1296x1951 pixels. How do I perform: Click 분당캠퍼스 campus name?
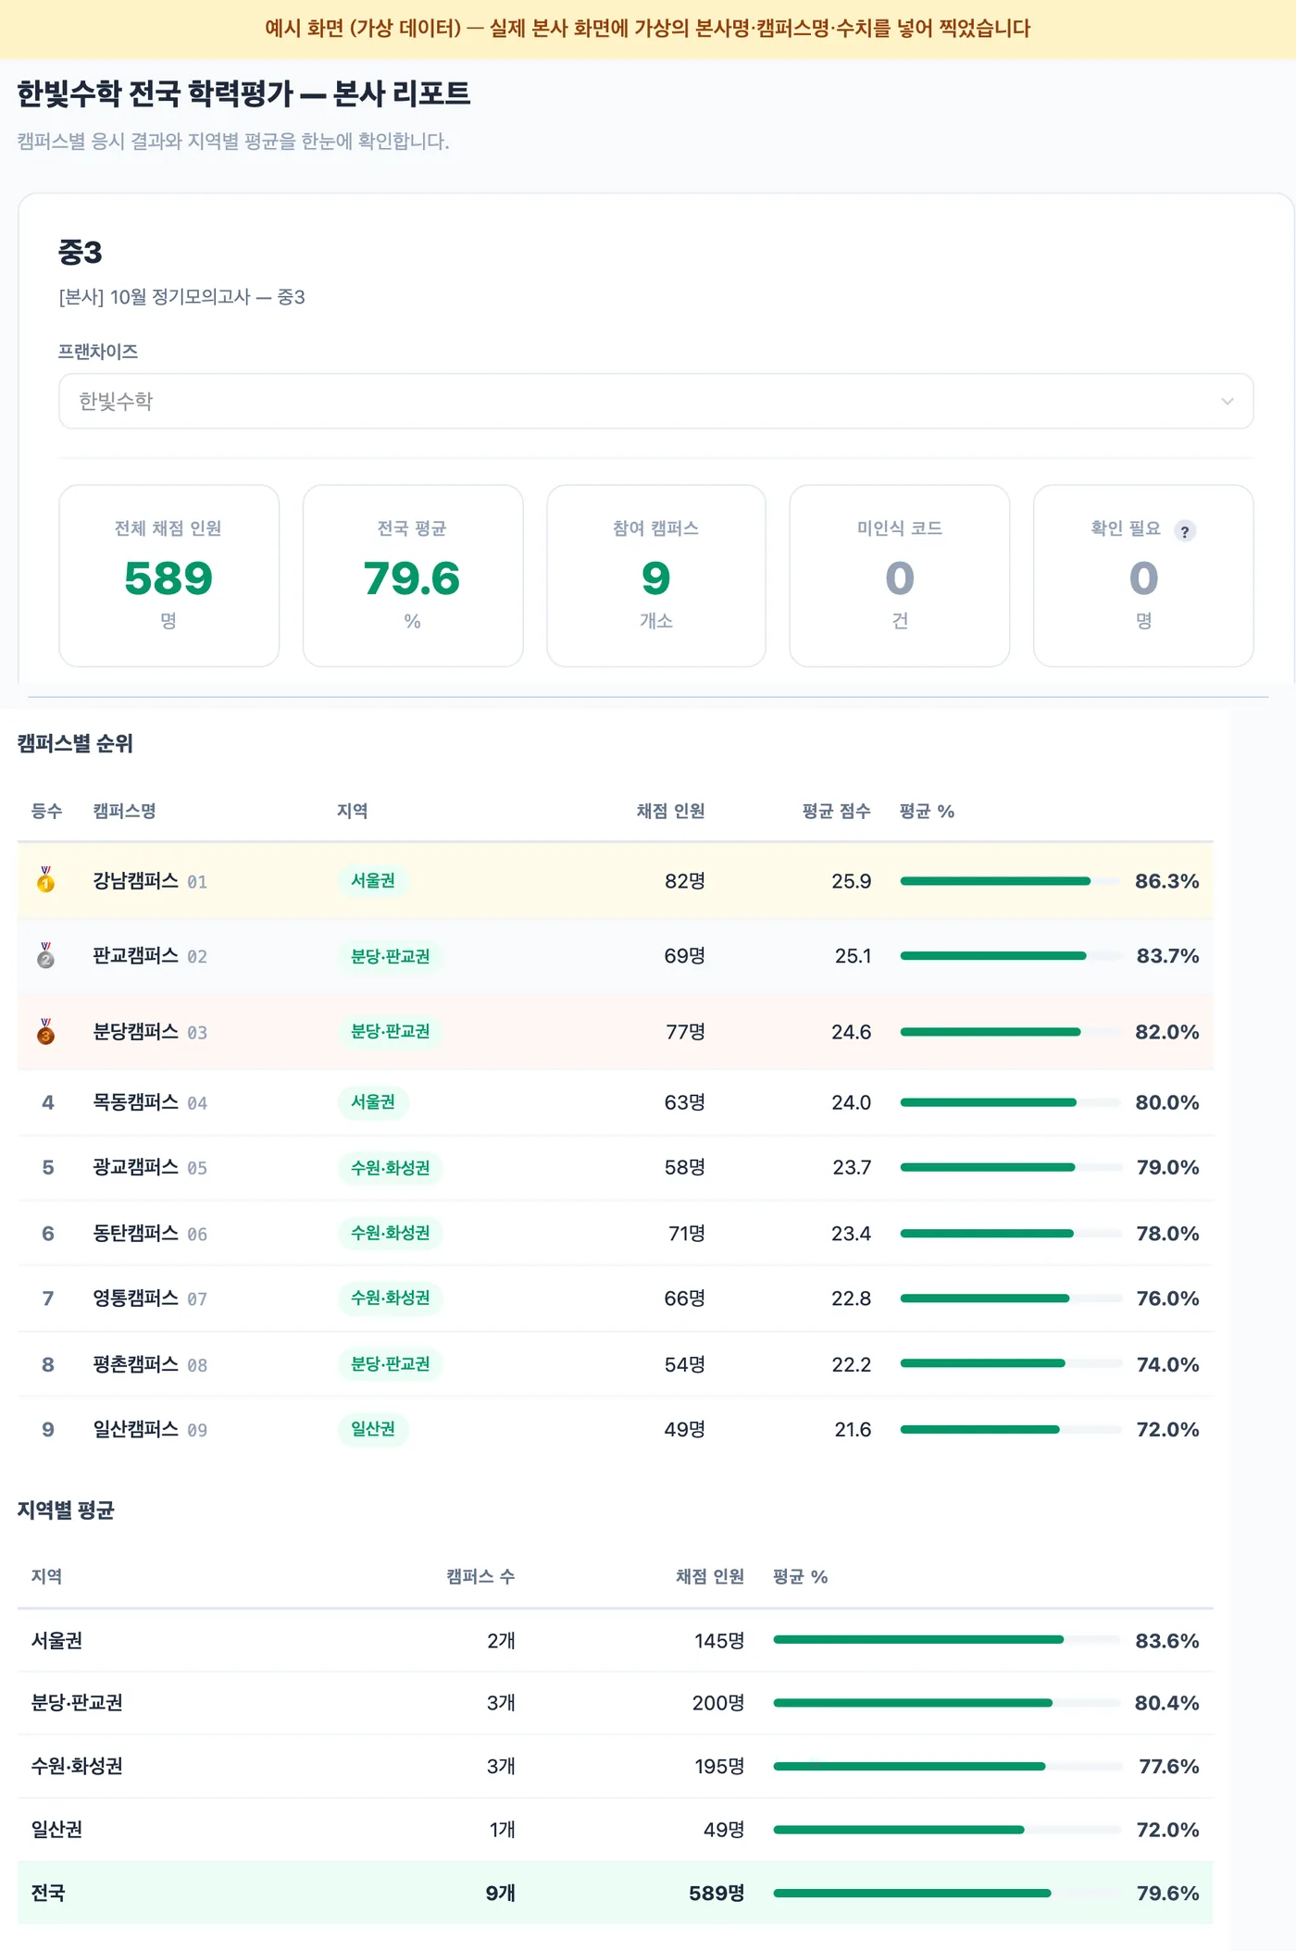[x=135, y=1031]
